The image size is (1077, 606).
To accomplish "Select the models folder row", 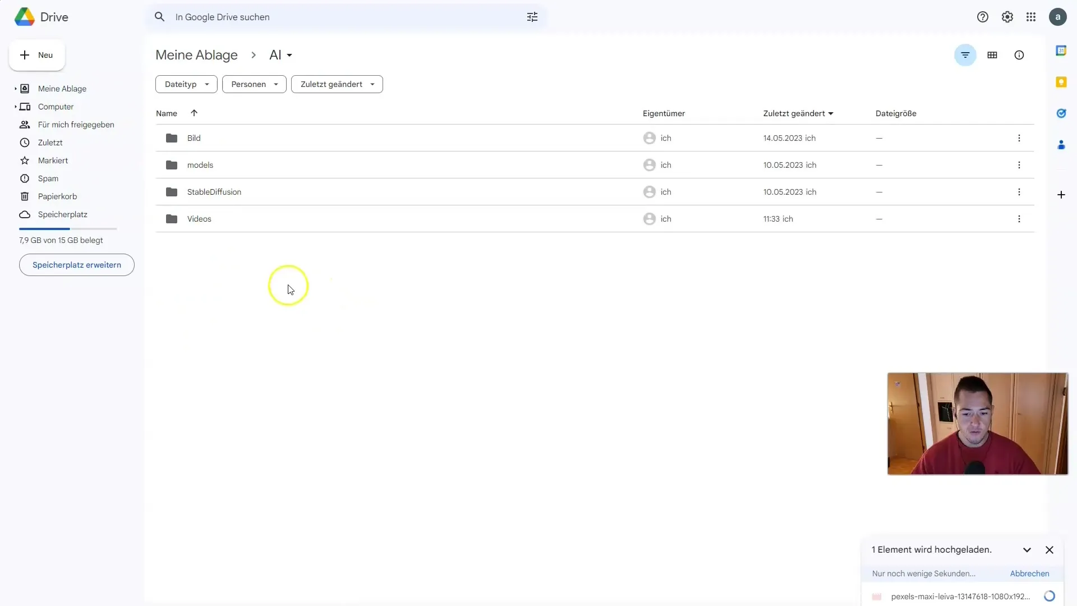I will pyautogui.click(x=595, y=165).
